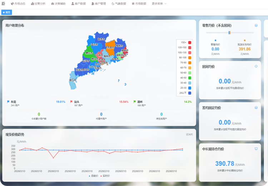268x186 pixels.
Task: Click the 待生效用户 statistic
Action: click(162, 116)
